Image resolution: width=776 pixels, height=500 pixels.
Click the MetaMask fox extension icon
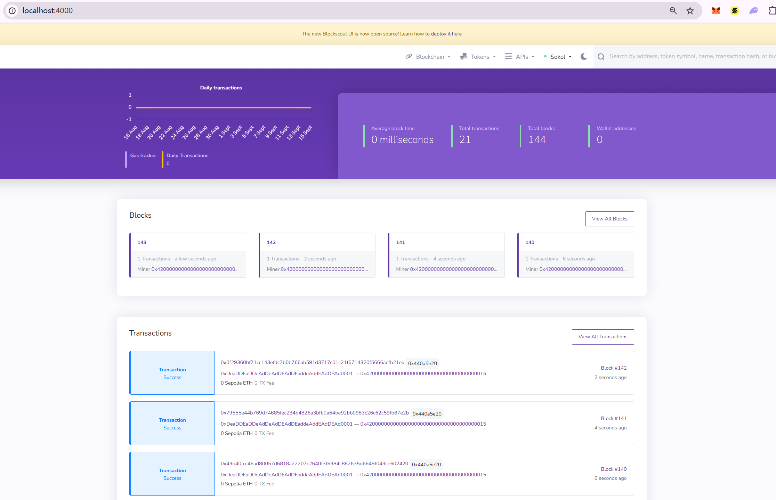click(716, 11)
